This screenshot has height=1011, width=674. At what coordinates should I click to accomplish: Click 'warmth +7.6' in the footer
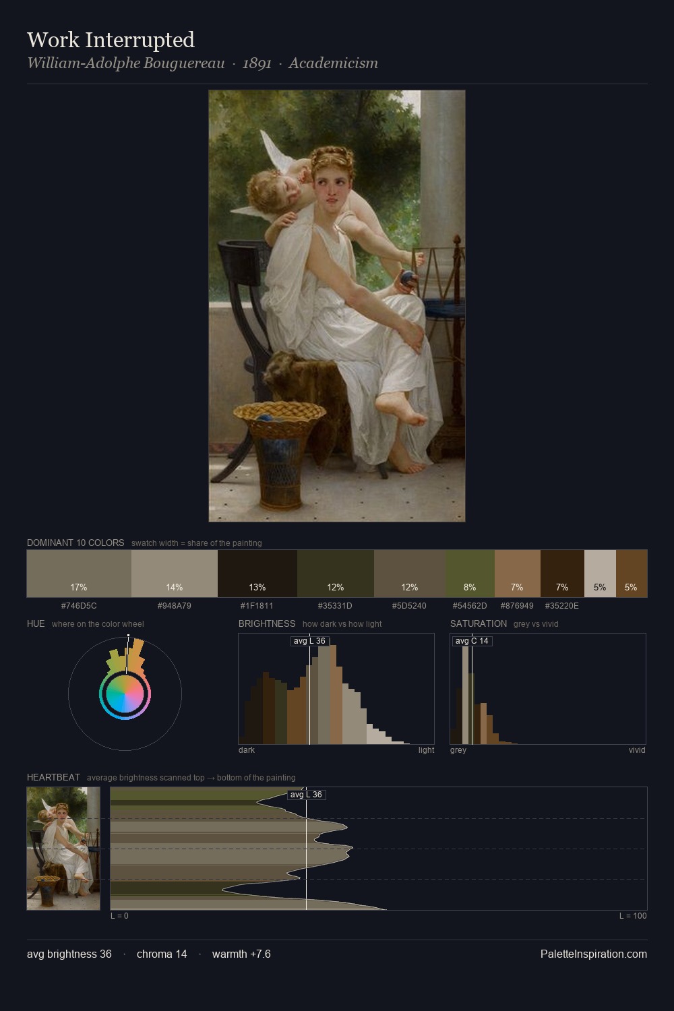241,954
